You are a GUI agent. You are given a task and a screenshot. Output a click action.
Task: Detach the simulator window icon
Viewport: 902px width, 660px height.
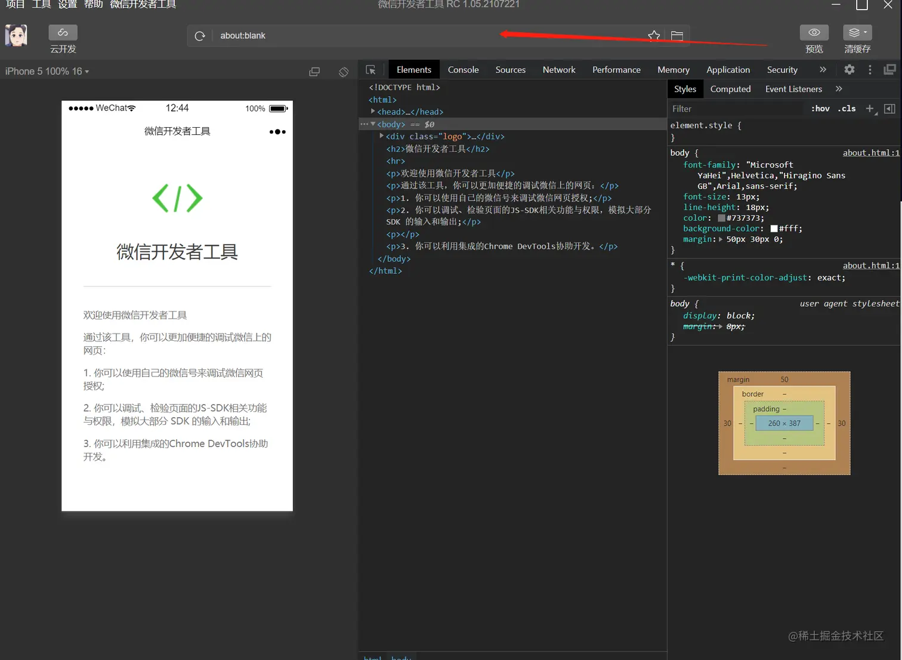[314, 72]
